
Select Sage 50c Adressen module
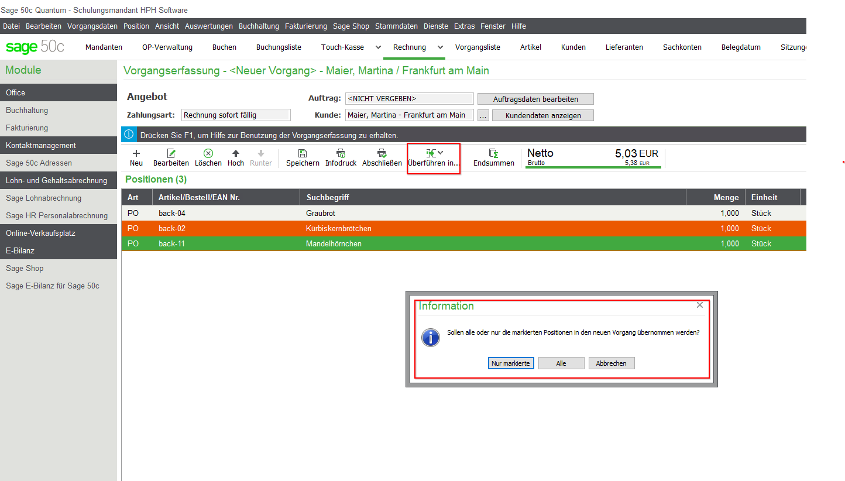pyautogui.click(x=59, y=163)
